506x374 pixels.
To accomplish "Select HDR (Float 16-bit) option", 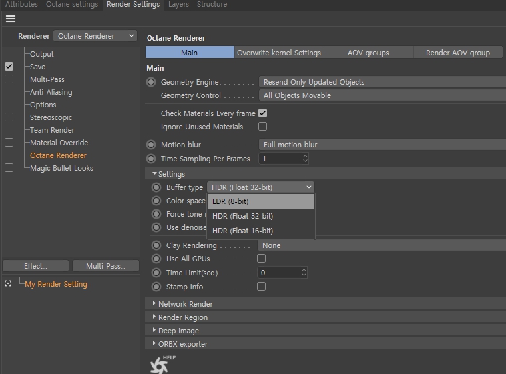I will pos(261,231).
